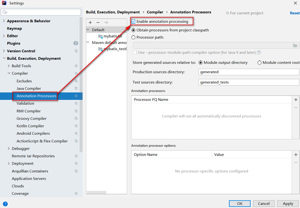Screen dimensions: 300x208
Task: Expand Appearance & Behavior section
Action: (x=4, y=21)
